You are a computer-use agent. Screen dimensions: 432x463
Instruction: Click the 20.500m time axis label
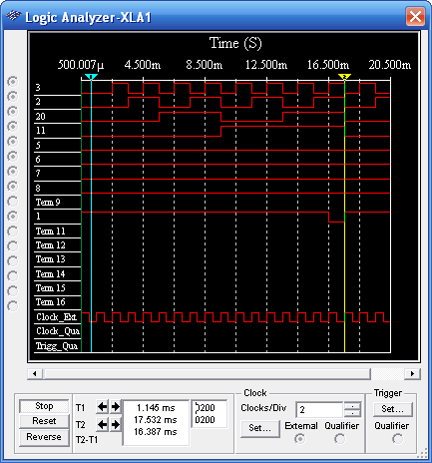point(390,65)
